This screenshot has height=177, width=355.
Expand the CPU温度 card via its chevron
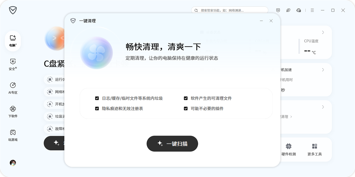tap(323, 32)
